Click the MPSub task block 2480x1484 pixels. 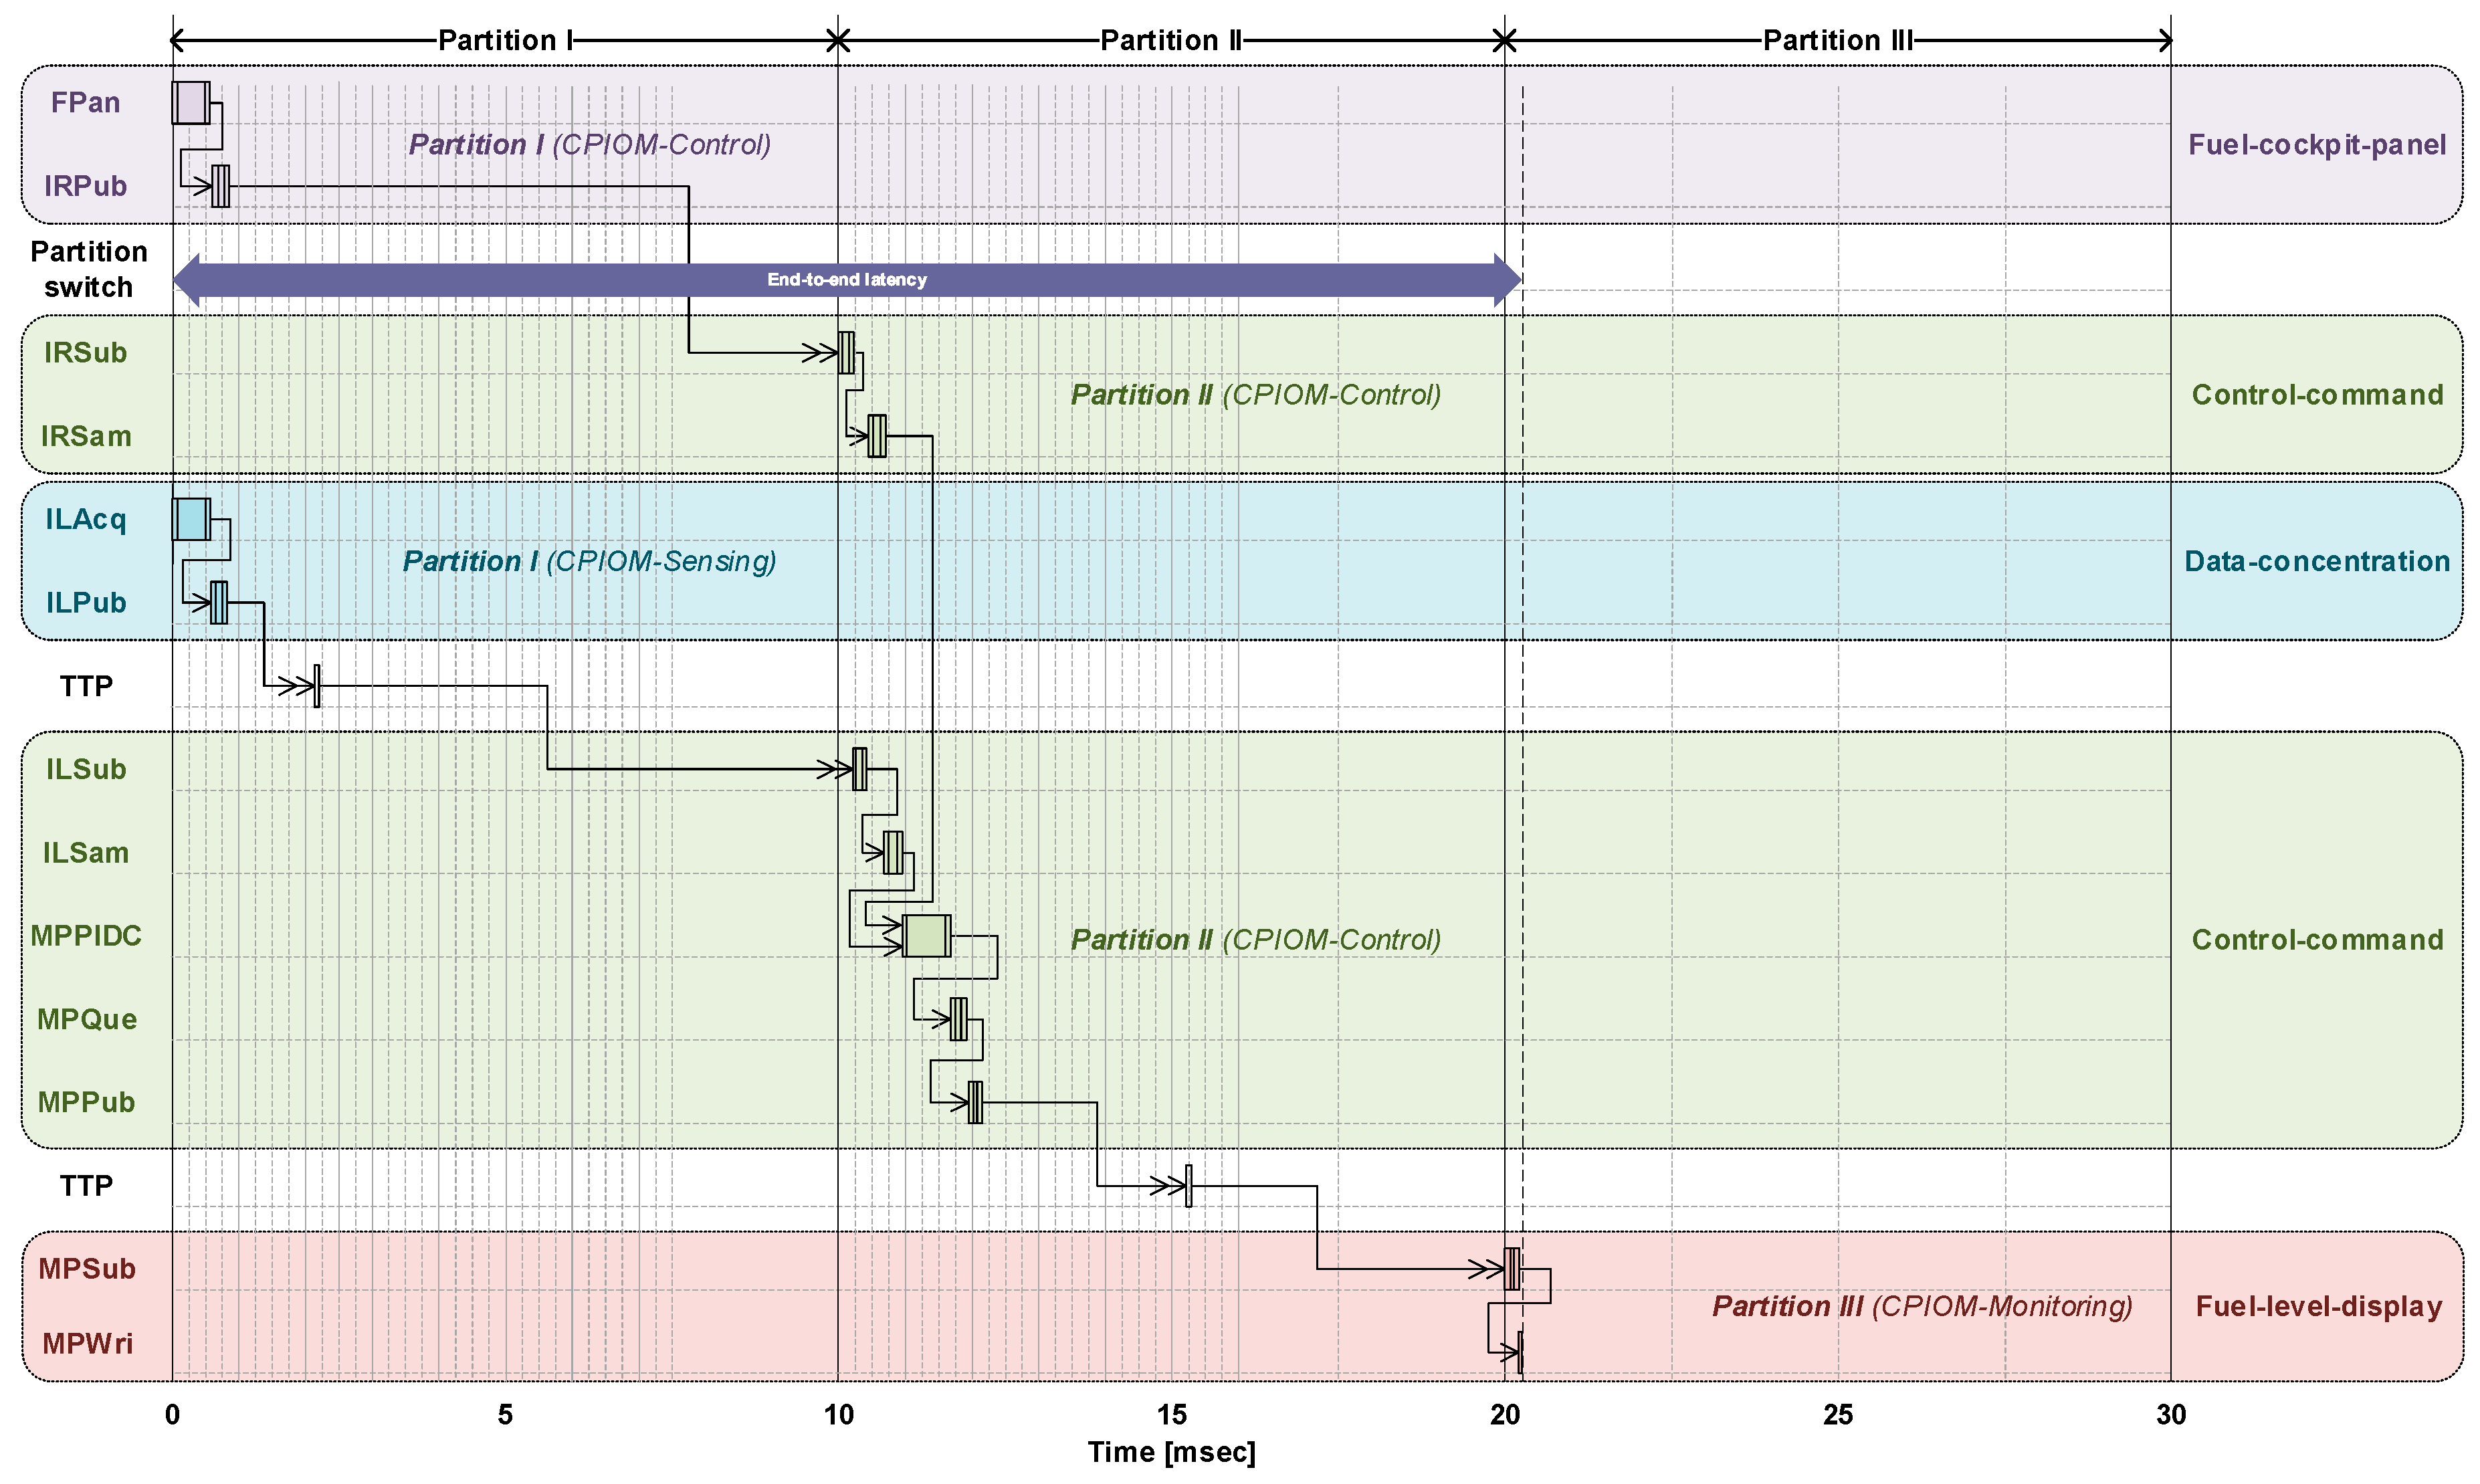(1512, 1269)
